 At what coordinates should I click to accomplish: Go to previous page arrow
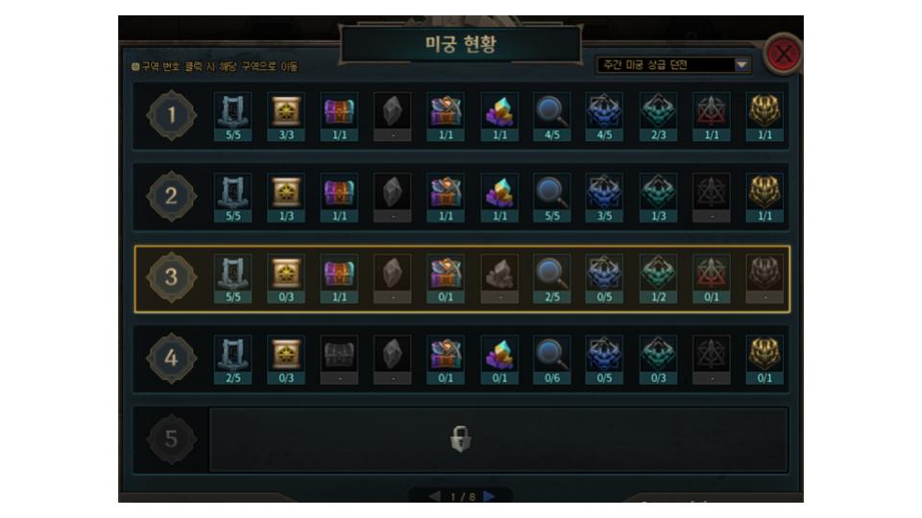434,496
